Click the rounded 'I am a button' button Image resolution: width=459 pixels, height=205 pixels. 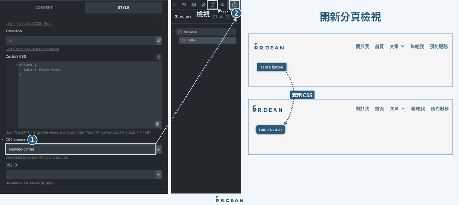[x=270, y=129]
